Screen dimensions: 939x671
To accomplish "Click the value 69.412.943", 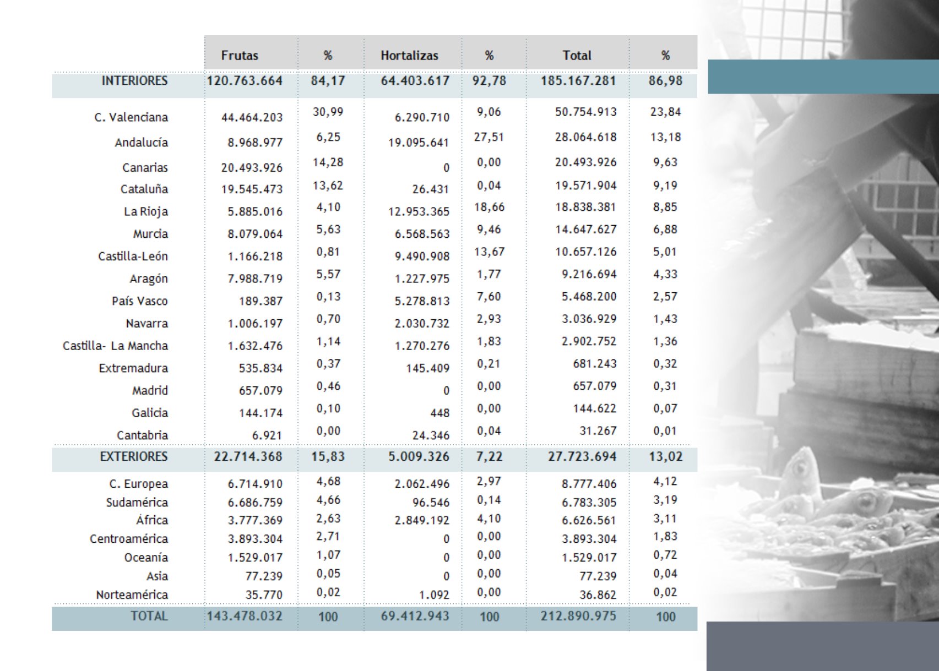I will click(x=415, y=617).
